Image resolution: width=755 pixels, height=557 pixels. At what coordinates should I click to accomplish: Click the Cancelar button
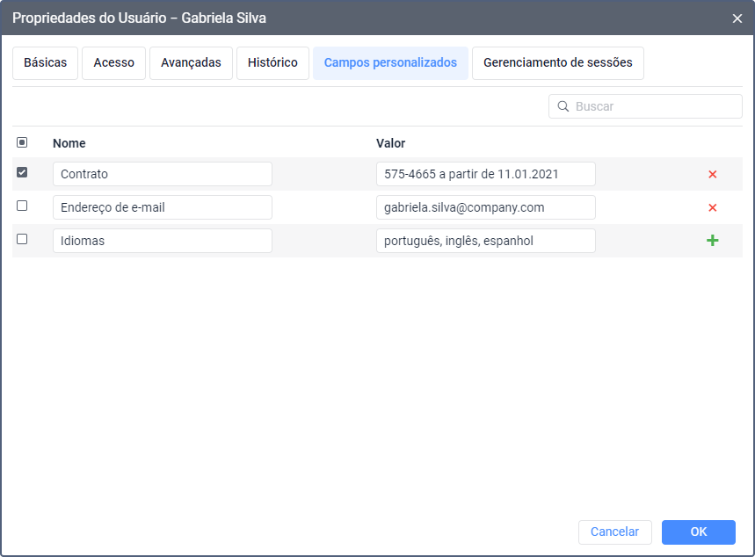tap(614, 532)
